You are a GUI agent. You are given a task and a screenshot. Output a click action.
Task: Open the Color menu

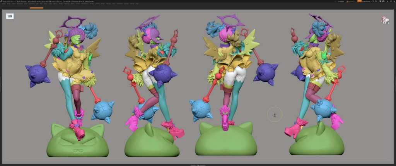[x=14, y=4]
